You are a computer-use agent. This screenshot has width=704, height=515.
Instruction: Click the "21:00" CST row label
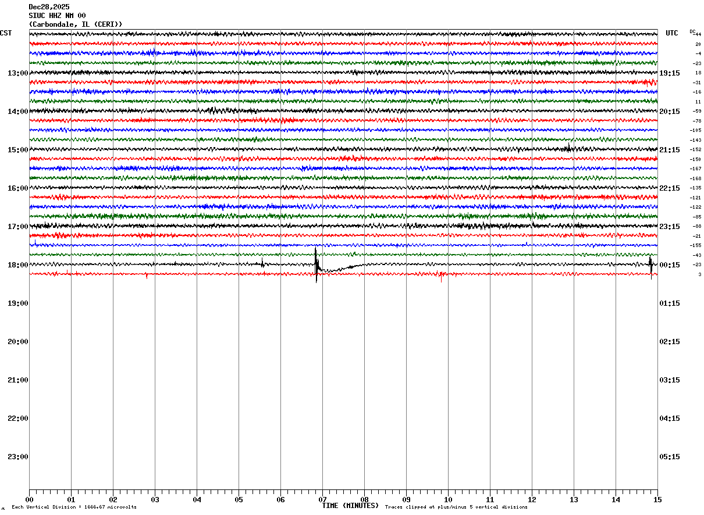click(18, 380)
